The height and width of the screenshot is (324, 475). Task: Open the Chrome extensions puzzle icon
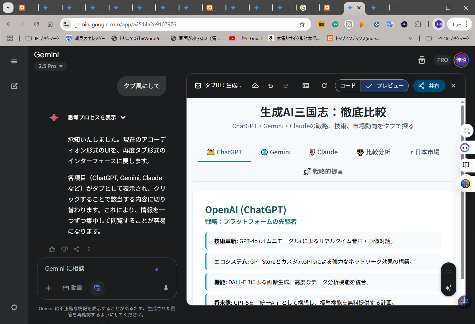418,24
